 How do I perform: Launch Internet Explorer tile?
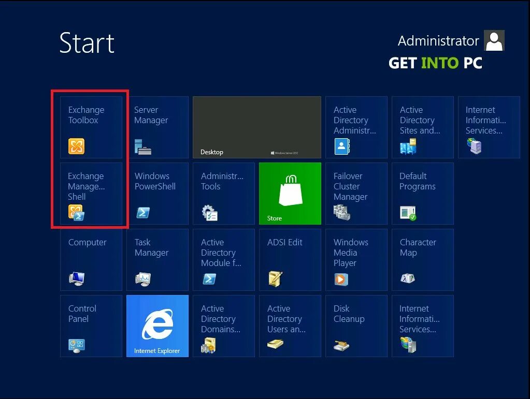tap(157, 326)
